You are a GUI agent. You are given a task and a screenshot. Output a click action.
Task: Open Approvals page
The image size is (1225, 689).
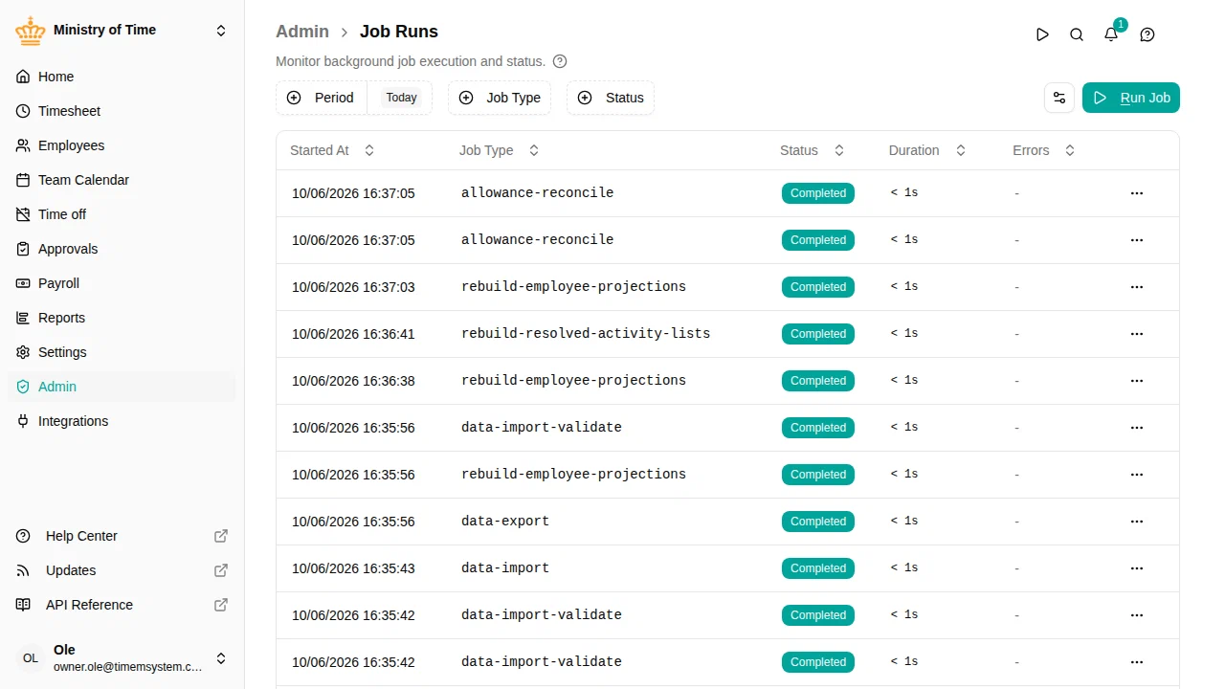coord(122,249)
